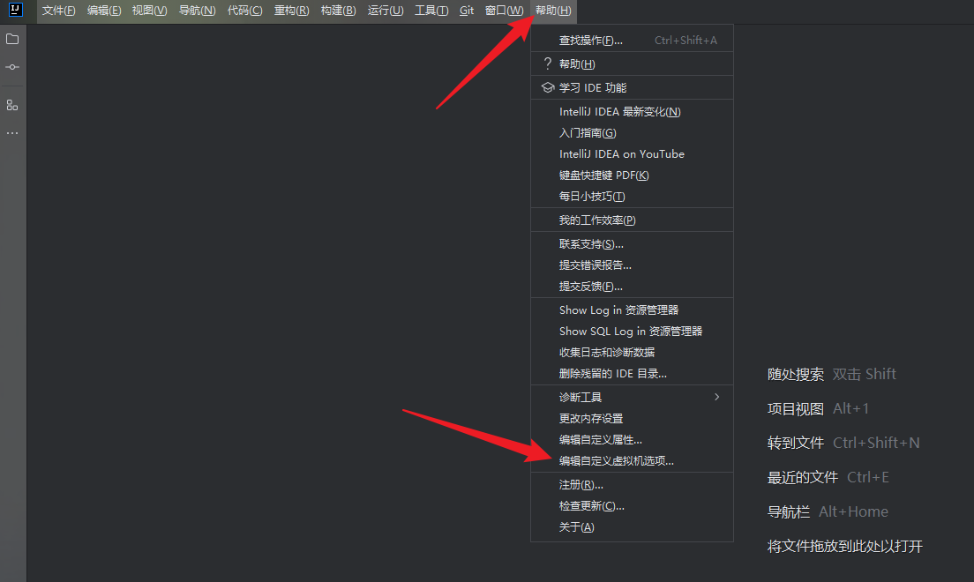The height and width of the screenshot is (582, 974).
Task: Open the 文件(F) menu
Action: pos(59,11)
